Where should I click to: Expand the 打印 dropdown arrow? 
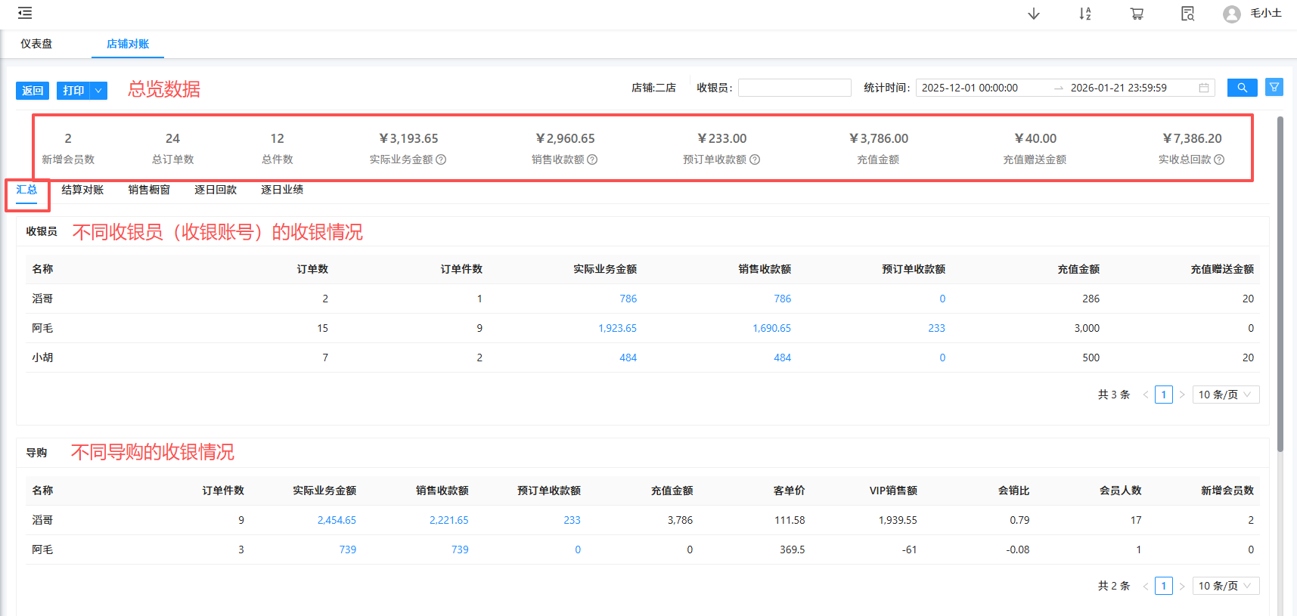pyautogui.click(x=98, y=91)
